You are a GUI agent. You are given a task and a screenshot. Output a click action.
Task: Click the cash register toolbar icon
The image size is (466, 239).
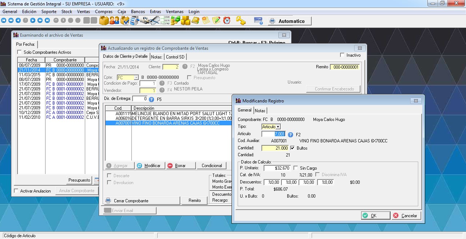click(135, 21)
